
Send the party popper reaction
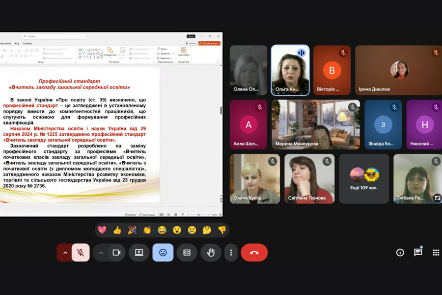[132, 230]
